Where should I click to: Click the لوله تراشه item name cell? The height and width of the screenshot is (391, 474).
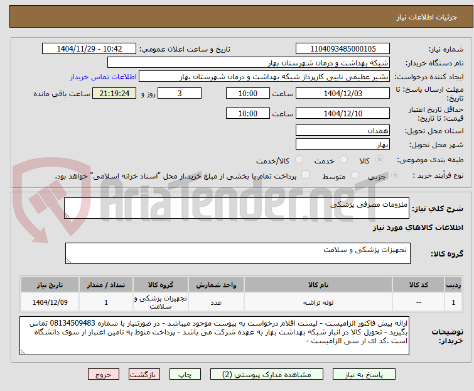tap(318, 302)
